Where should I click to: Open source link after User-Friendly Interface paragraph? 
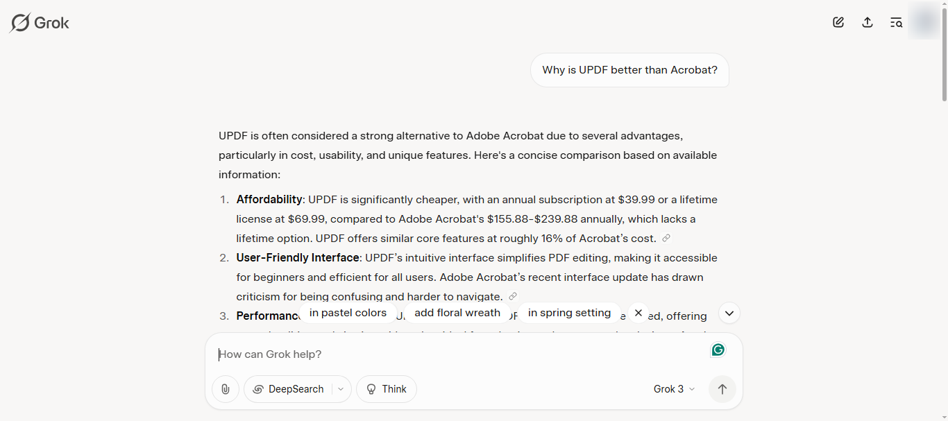click(513, 296)
